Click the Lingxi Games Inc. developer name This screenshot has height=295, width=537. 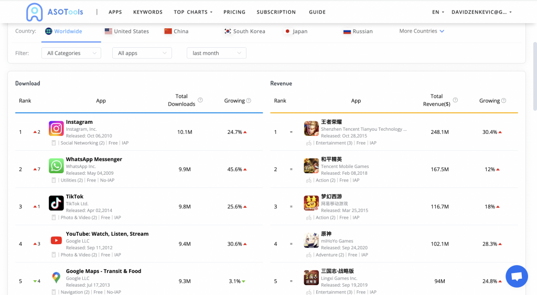[x=339, y=278]
